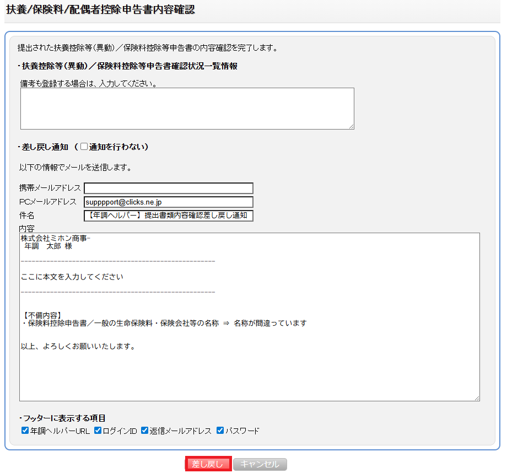Click the 内容 text area resize handle
Image resolution: width=507 pixels, height=473 pixels.
click(x=477, y=398)
